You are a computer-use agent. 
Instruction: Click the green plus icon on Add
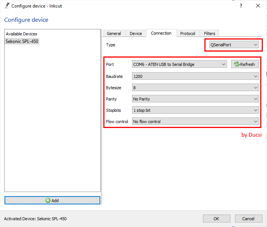pos(48,200)
